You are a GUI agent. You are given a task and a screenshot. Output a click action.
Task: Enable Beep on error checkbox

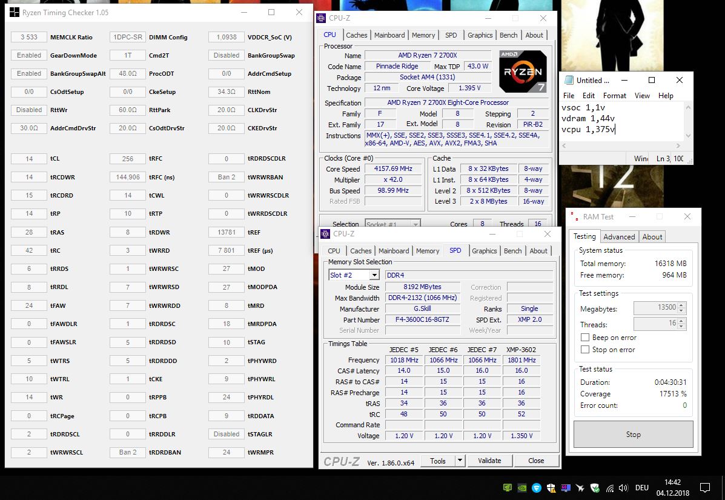point(585,337)
